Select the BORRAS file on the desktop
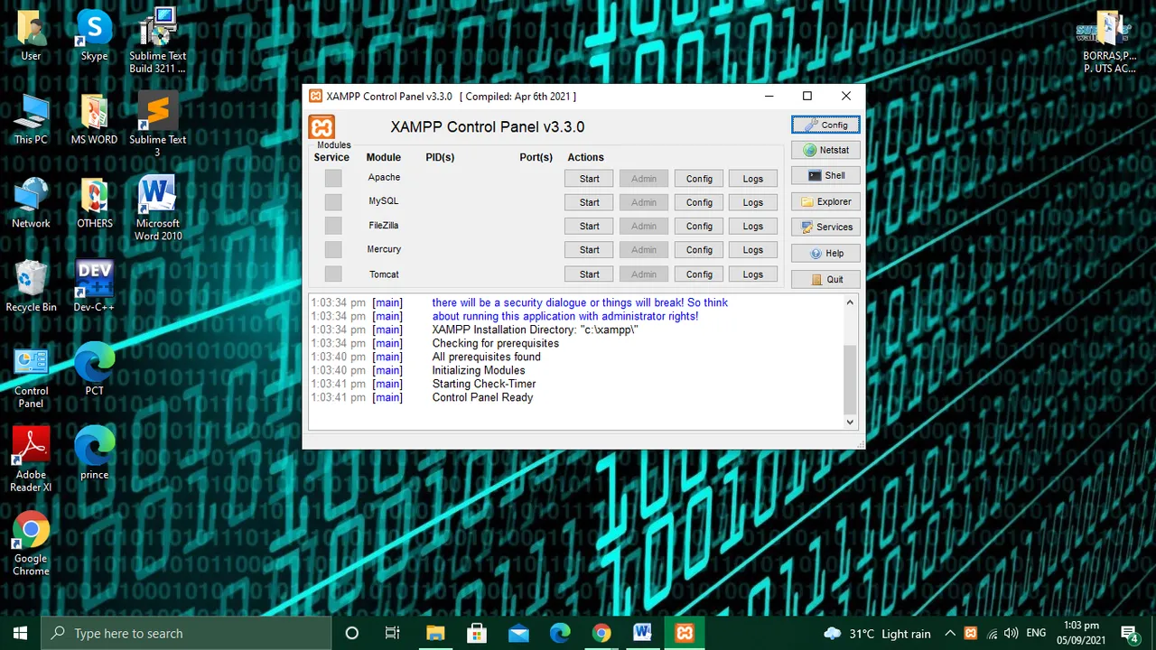 tap(1109, 41)
